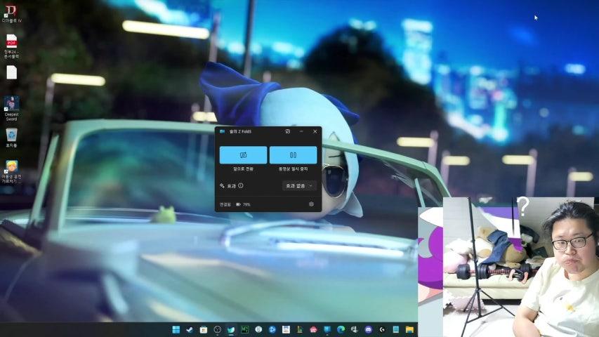Click the compact view icon in title bar

(x=288, y=131)
